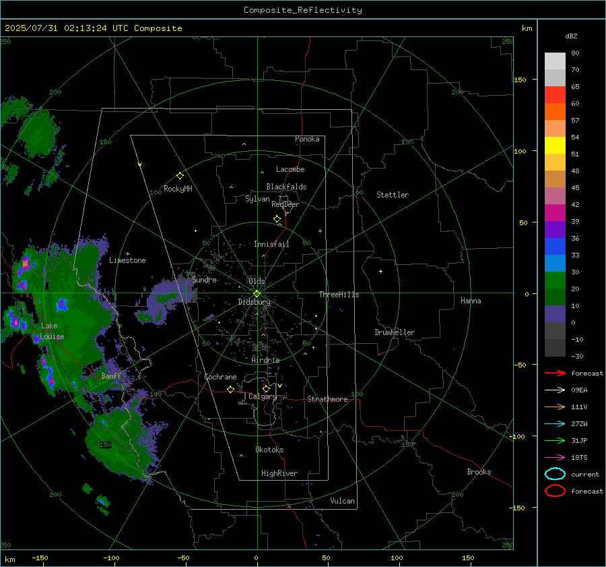Click the km label near bottom axis

[9, 560]
